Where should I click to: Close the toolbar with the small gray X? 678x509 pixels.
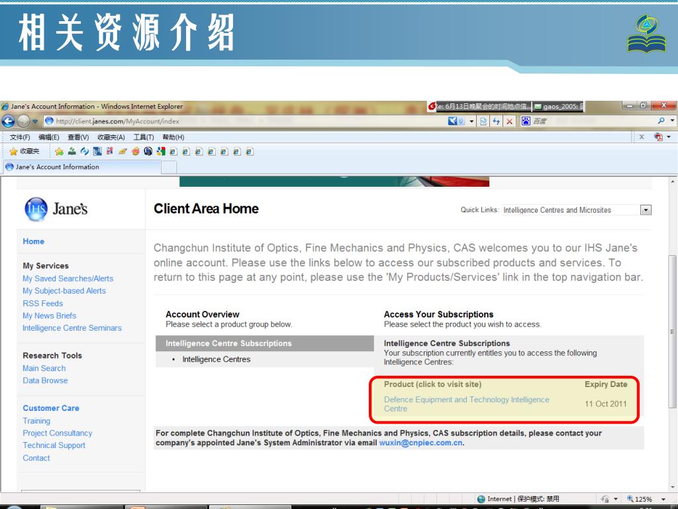642,137
